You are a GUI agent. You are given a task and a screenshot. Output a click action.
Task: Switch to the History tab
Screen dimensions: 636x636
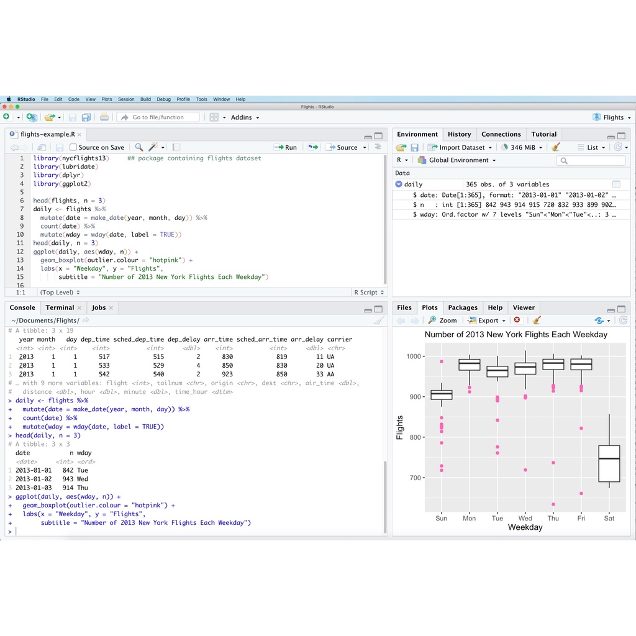(459, 134)
